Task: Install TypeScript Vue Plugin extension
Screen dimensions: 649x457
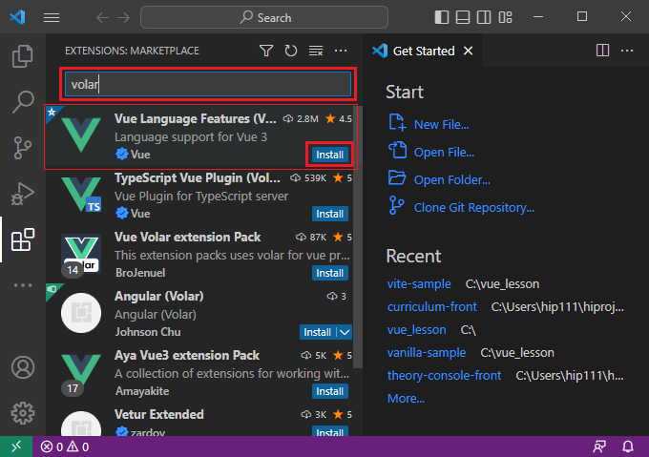Action: [329, 214]
